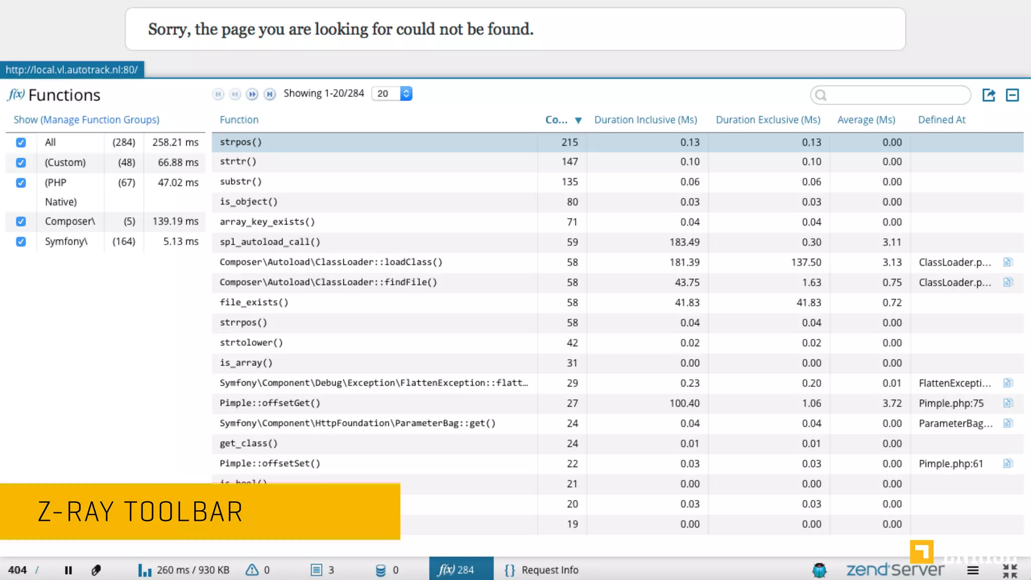Open source file icon for Pimple::offsetGet()
Viewport: 1031px width, 580px height.
point(1007,403)
